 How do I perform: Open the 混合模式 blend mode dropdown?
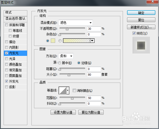pyautogui.click(x=76, y=23)
